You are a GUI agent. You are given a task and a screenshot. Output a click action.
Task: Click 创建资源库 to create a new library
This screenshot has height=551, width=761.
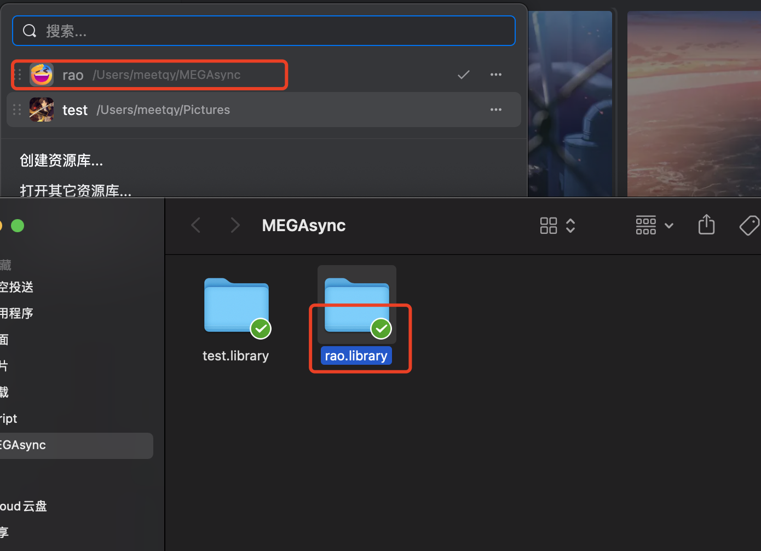(61, 160)
